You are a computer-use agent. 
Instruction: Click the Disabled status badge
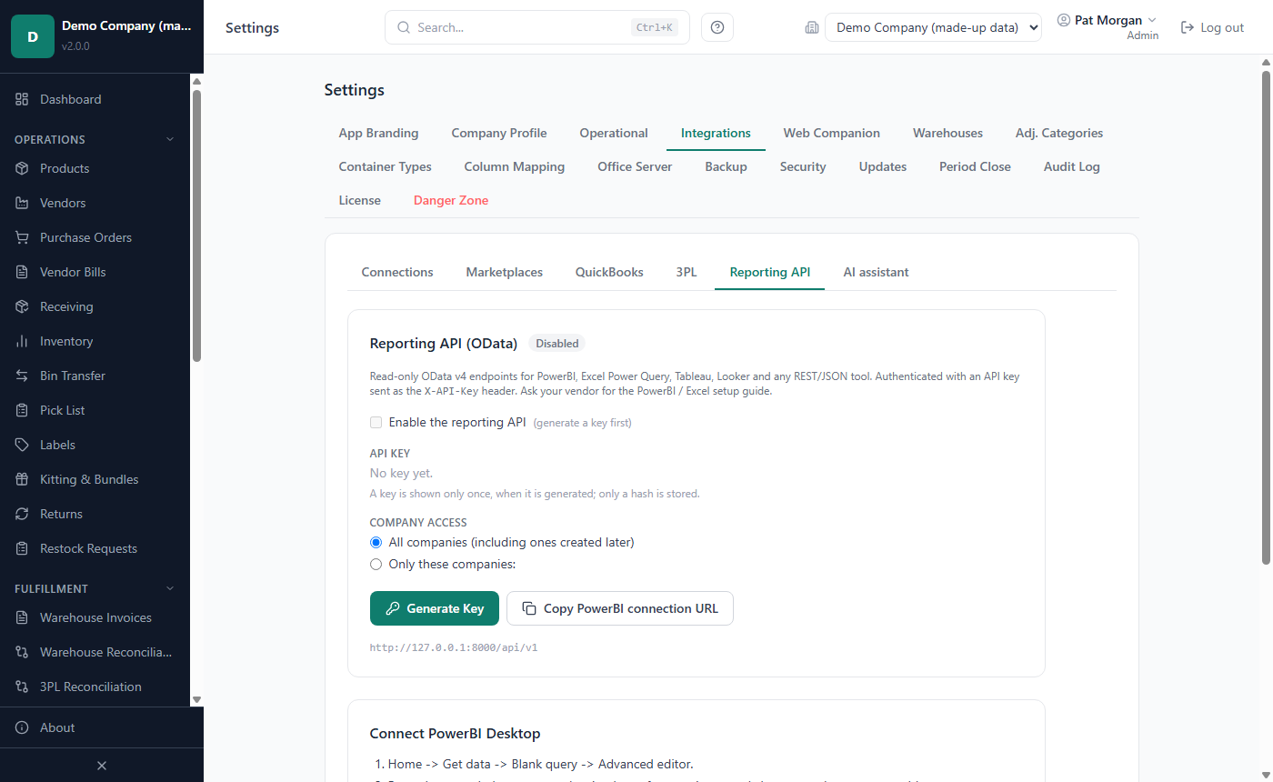tap(556, 343)
